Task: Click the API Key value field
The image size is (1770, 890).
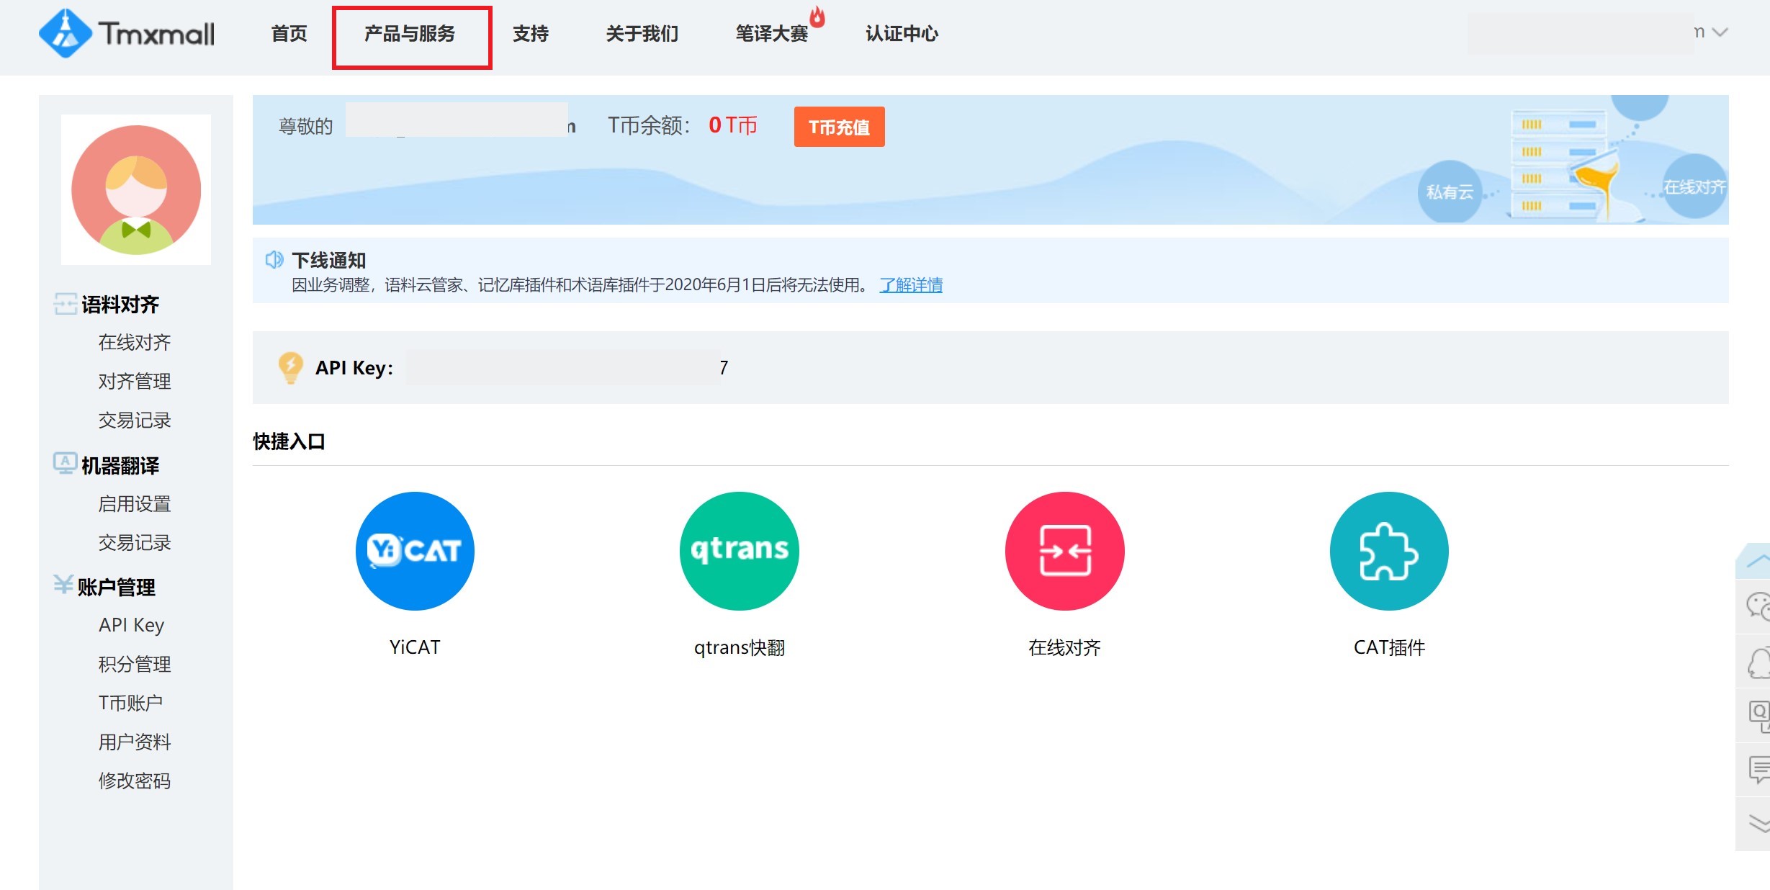Action: pyautogui.click(x=567, y=367)
